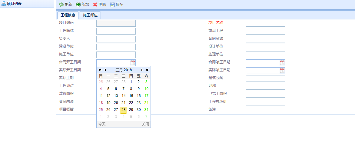Screen dimensions: 355x150
Task: Click the red X delete icon (删除)
Action: pos(95,5)
